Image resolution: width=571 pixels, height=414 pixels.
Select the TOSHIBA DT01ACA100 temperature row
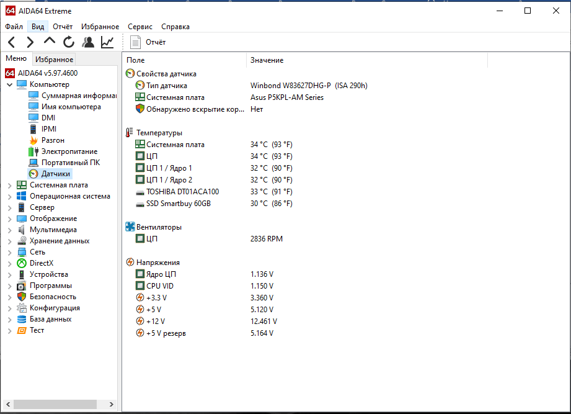214,192
